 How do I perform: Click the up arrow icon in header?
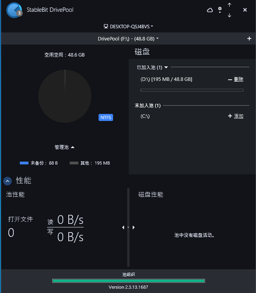[x=229, y=5]
